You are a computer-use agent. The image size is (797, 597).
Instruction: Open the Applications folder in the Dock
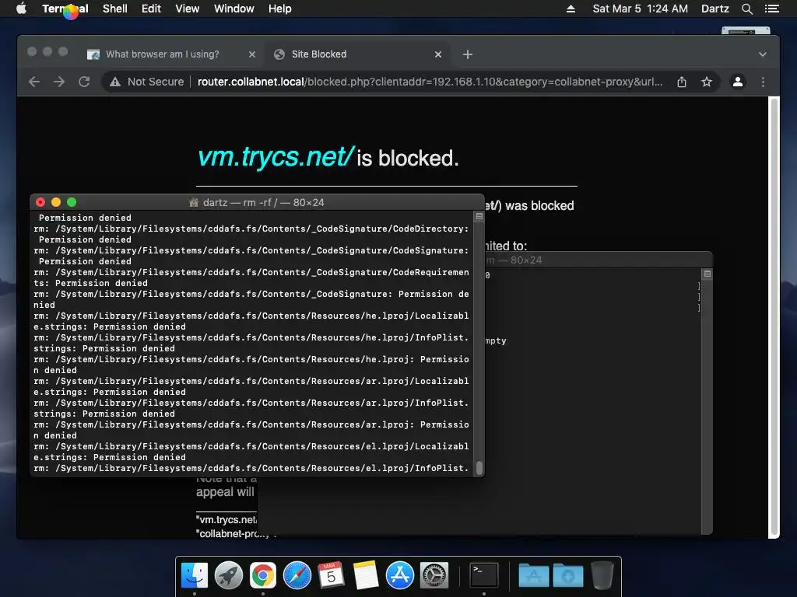point(533,576)
